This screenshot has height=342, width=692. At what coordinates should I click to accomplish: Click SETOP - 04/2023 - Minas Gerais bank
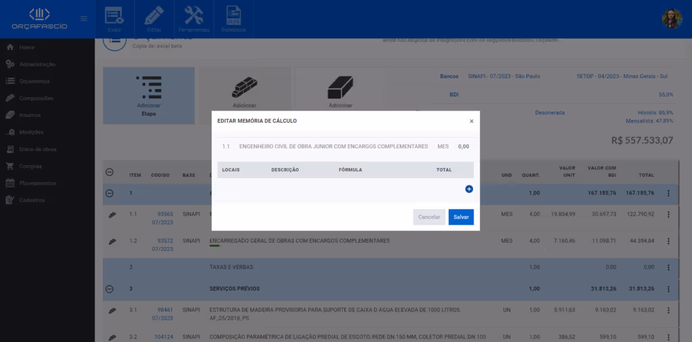click(622, 76)
